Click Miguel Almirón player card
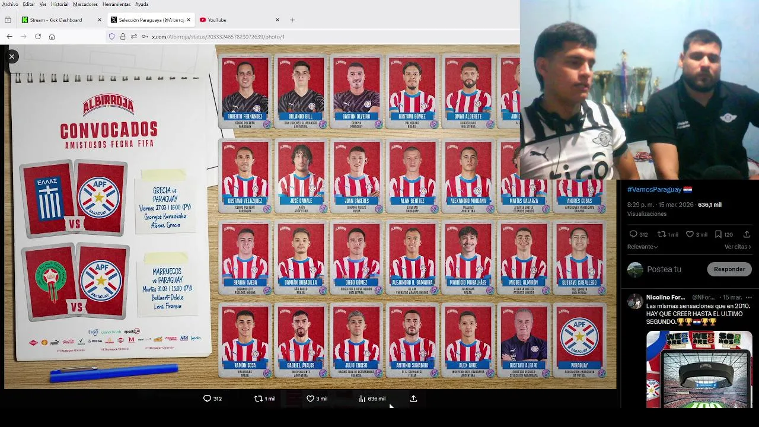Screen dimensions: 759x427 coord(523,259)
